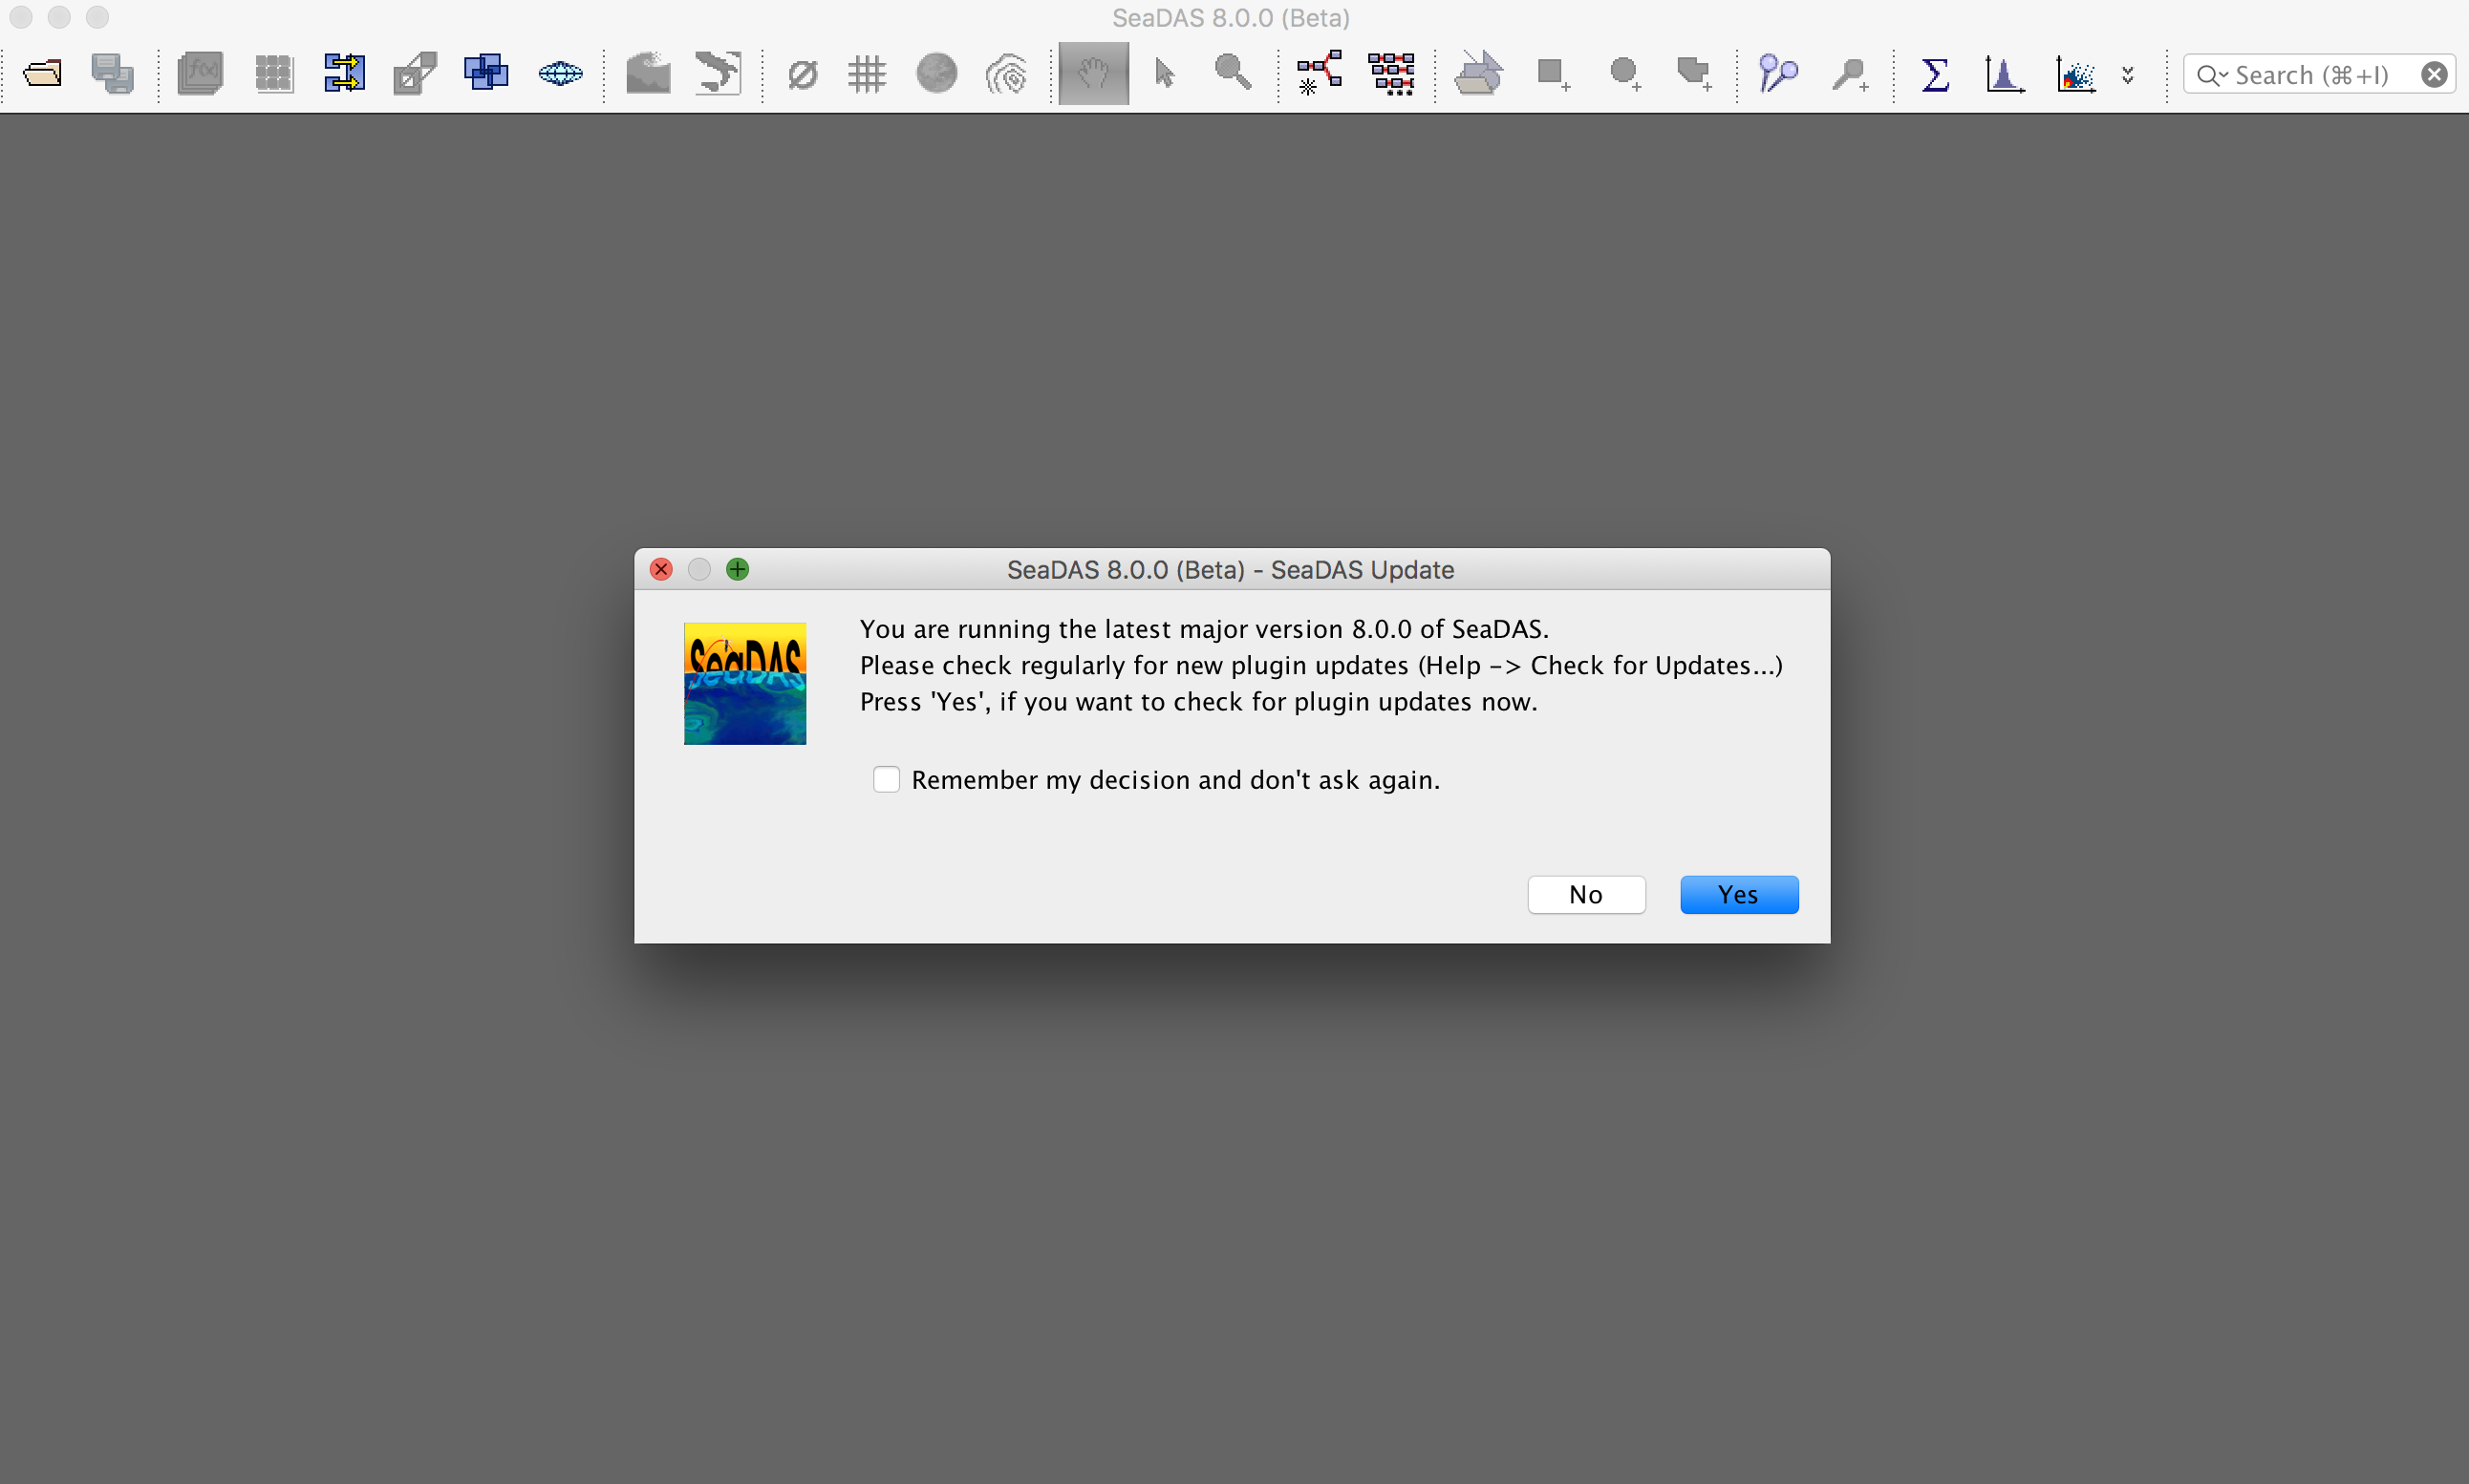Click the green zoom button on update dialog
The image size is (2469, 1484).
point(738,569)
